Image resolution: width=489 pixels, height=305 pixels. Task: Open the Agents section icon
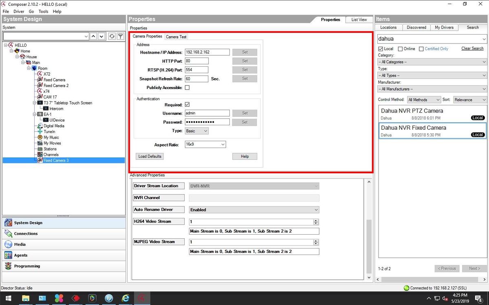click(8, 255)
